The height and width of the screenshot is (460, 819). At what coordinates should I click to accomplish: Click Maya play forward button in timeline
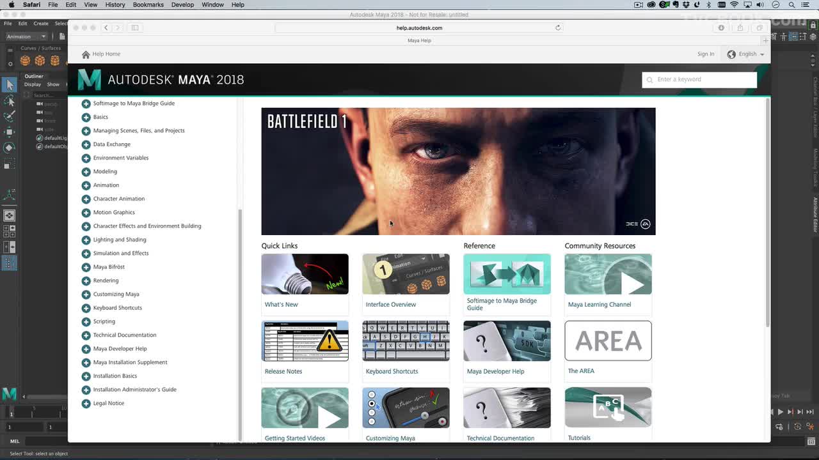click(x=780, y=412)
